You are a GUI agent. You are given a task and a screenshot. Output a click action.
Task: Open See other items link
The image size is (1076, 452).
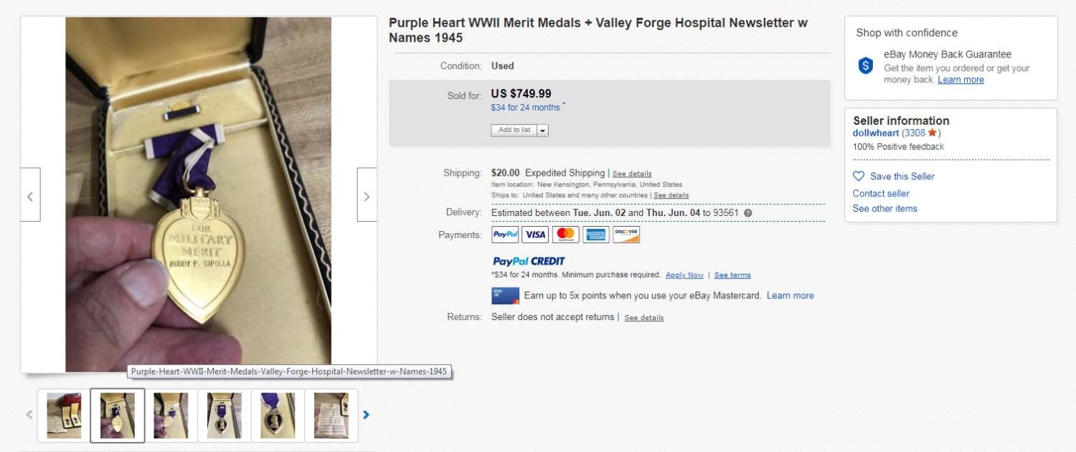[884, 208]
